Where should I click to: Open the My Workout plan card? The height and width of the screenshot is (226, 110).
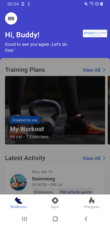click(55, 110)
